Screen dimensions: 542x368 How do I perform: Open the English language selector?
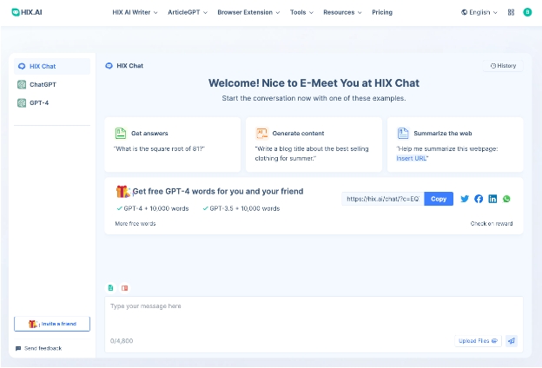pos(479,12)
